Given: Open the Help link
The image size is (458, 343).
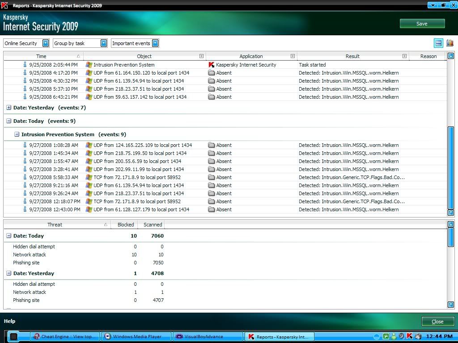Looking at the screenshot, I should [x=10, y=321].
